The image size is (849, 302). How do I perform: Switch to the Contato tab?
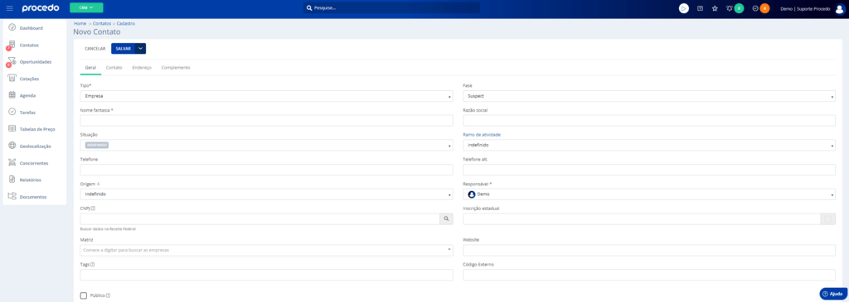pyautogui.click(x=114, y=68)
